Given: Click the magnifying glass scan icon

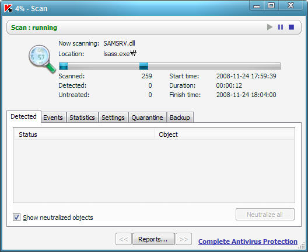Looking at the screenshot, I should coord(42,59).
